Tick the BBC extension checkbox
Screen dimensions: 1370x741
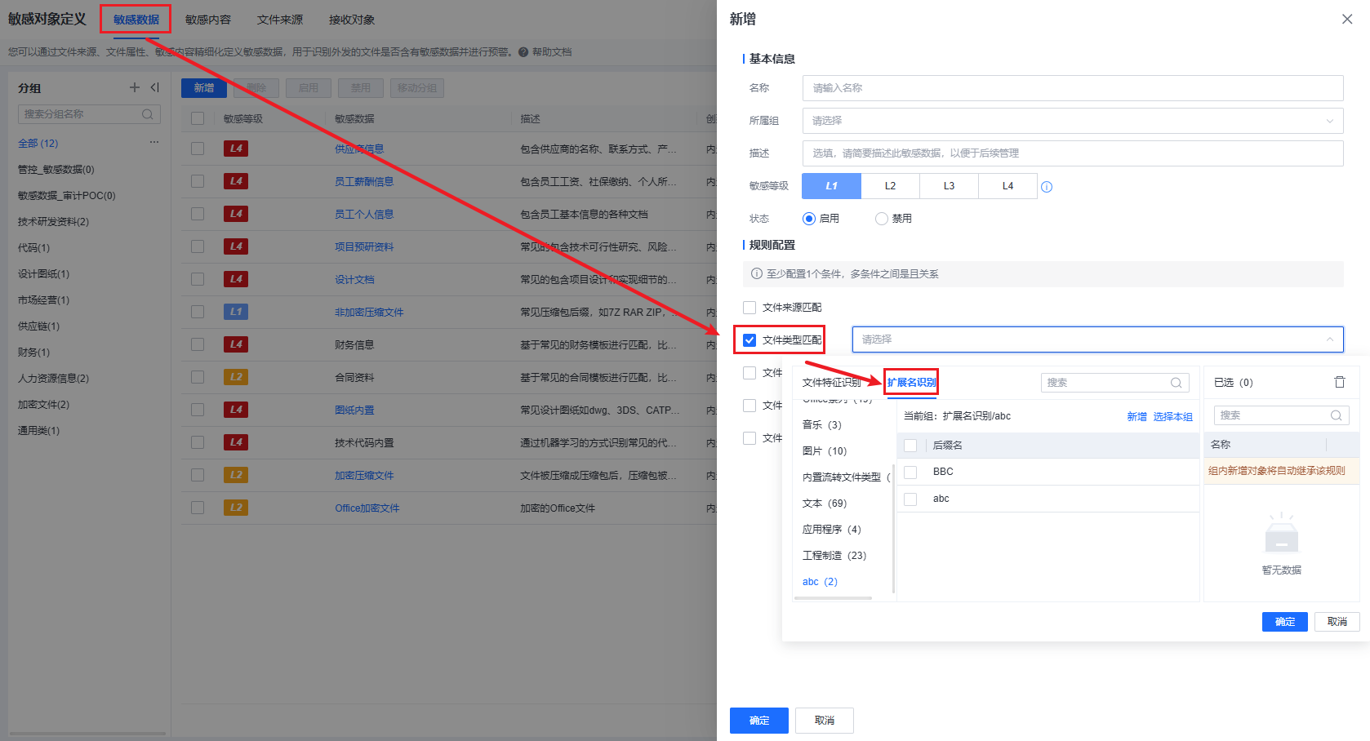[910, 472]
